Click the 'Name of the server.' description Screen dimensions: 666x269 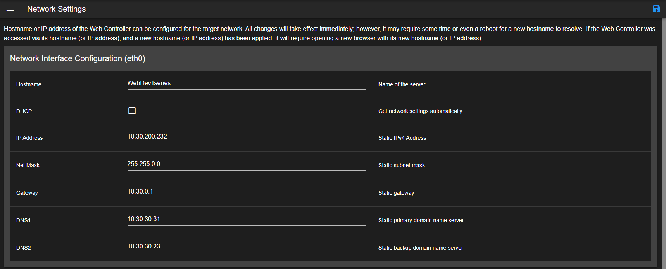pyautogui.click(x=402, y=84)
